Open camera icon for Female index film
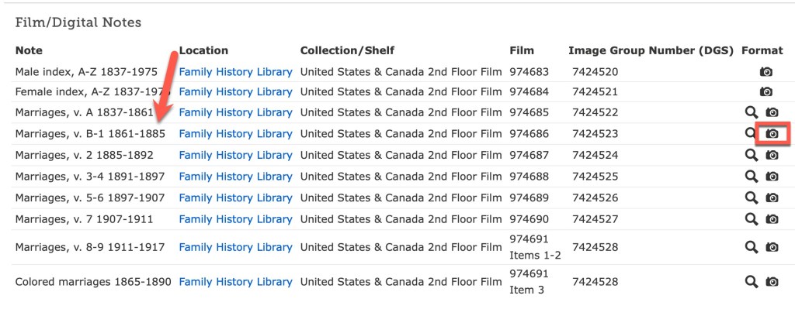The width and height of the screenshot is (795, 316). 766,92
